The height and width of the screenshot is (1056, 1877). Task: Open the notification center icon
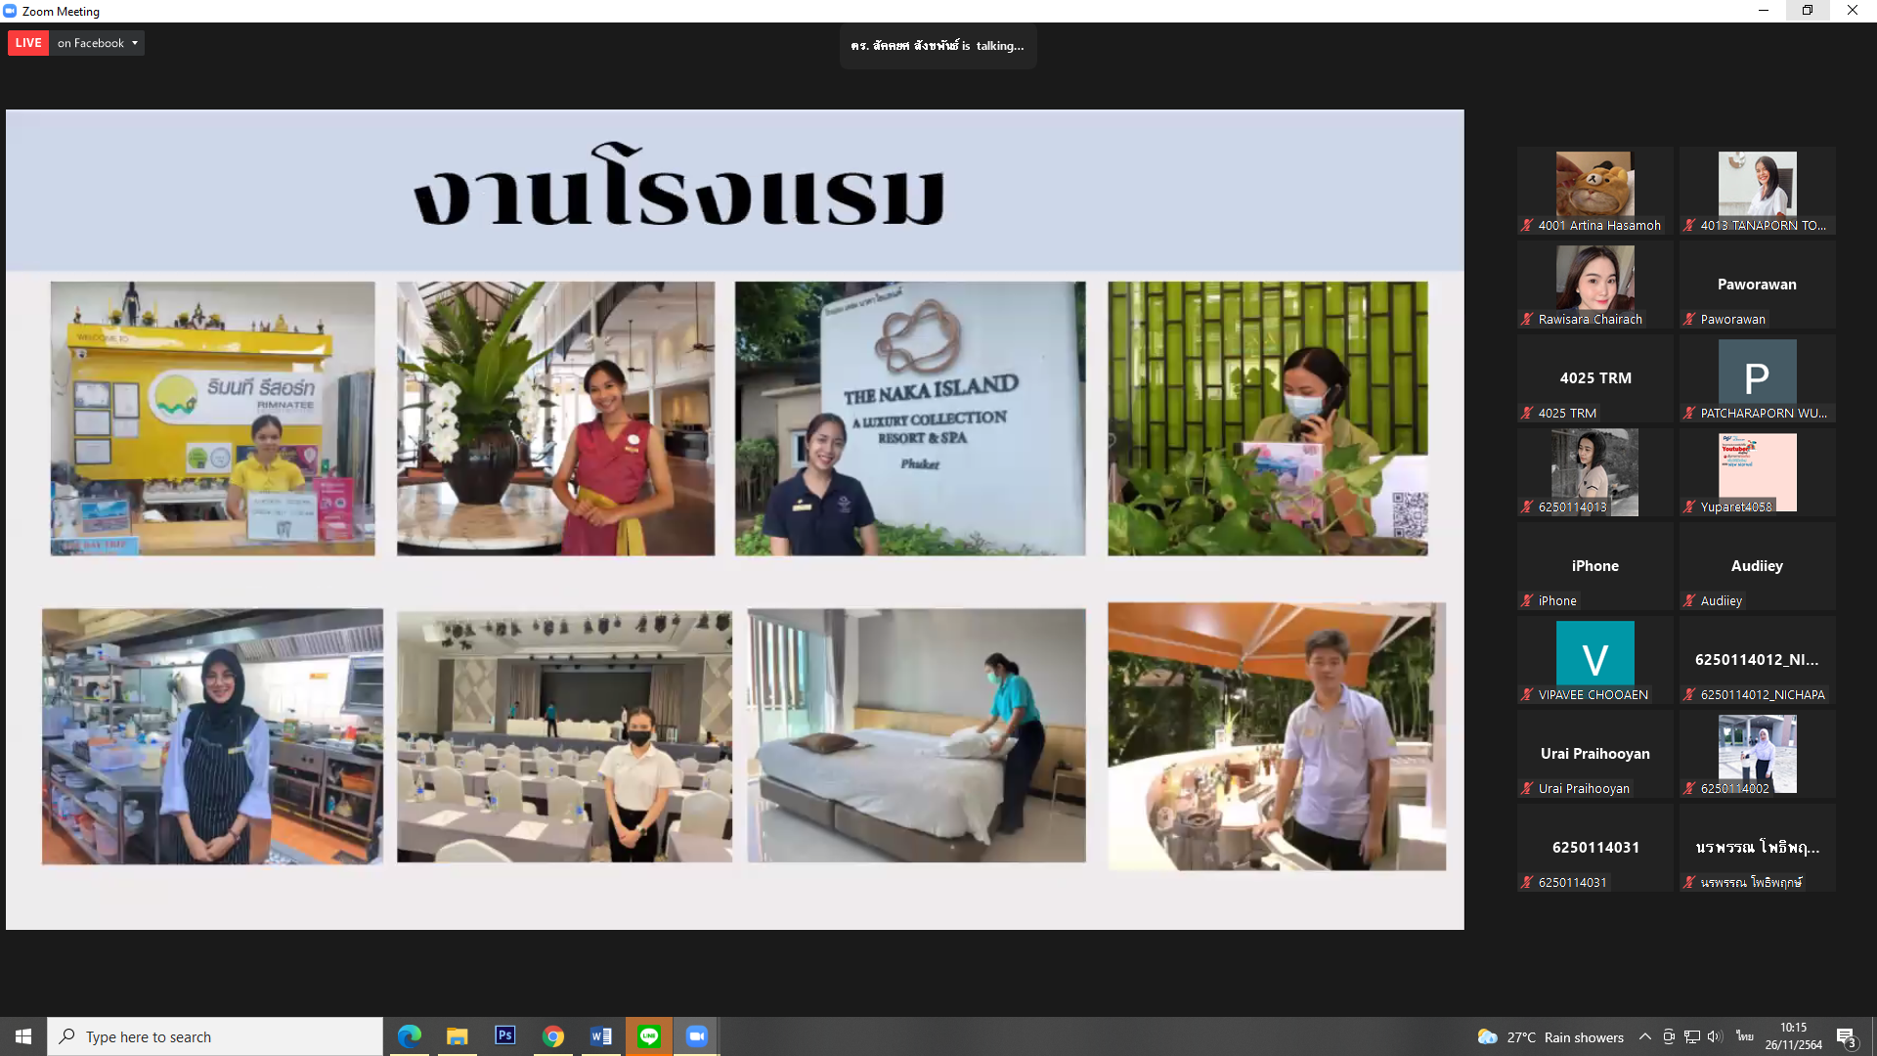tap(1846, 1037)
